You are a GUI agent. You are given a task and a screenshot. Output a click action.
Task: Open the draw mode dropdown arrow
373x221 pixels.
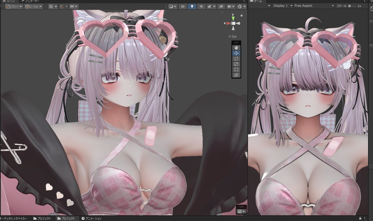pos(175,6)
